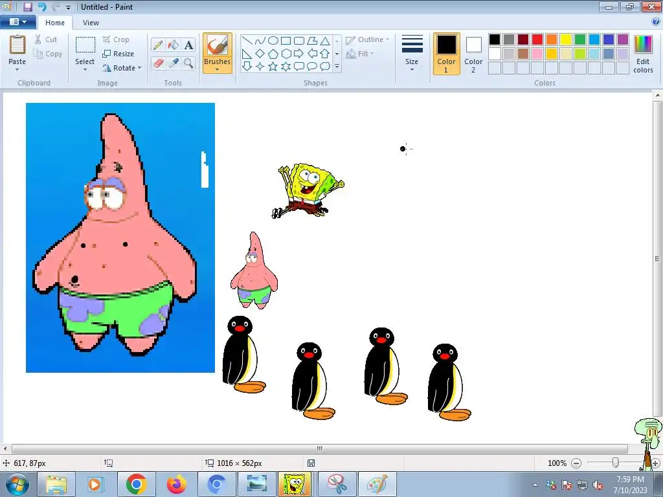Open Paint Help question mark
The image size is (663, 497).
click(x=656, y=21)
